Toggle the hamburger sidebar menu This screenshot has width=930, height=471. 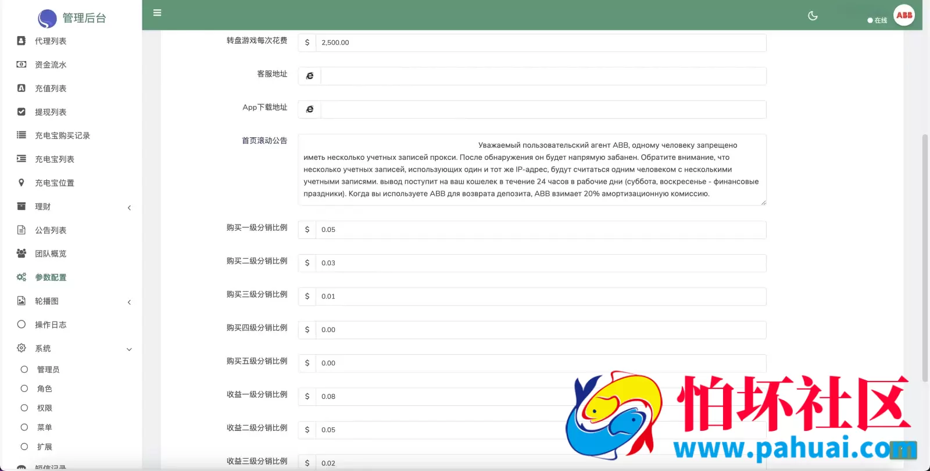tap(157, 13)
